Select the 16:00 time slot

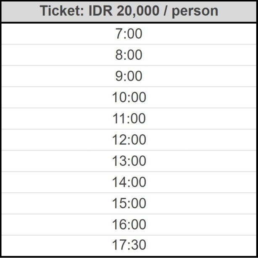pyautogui.click(x=129, y=225)
